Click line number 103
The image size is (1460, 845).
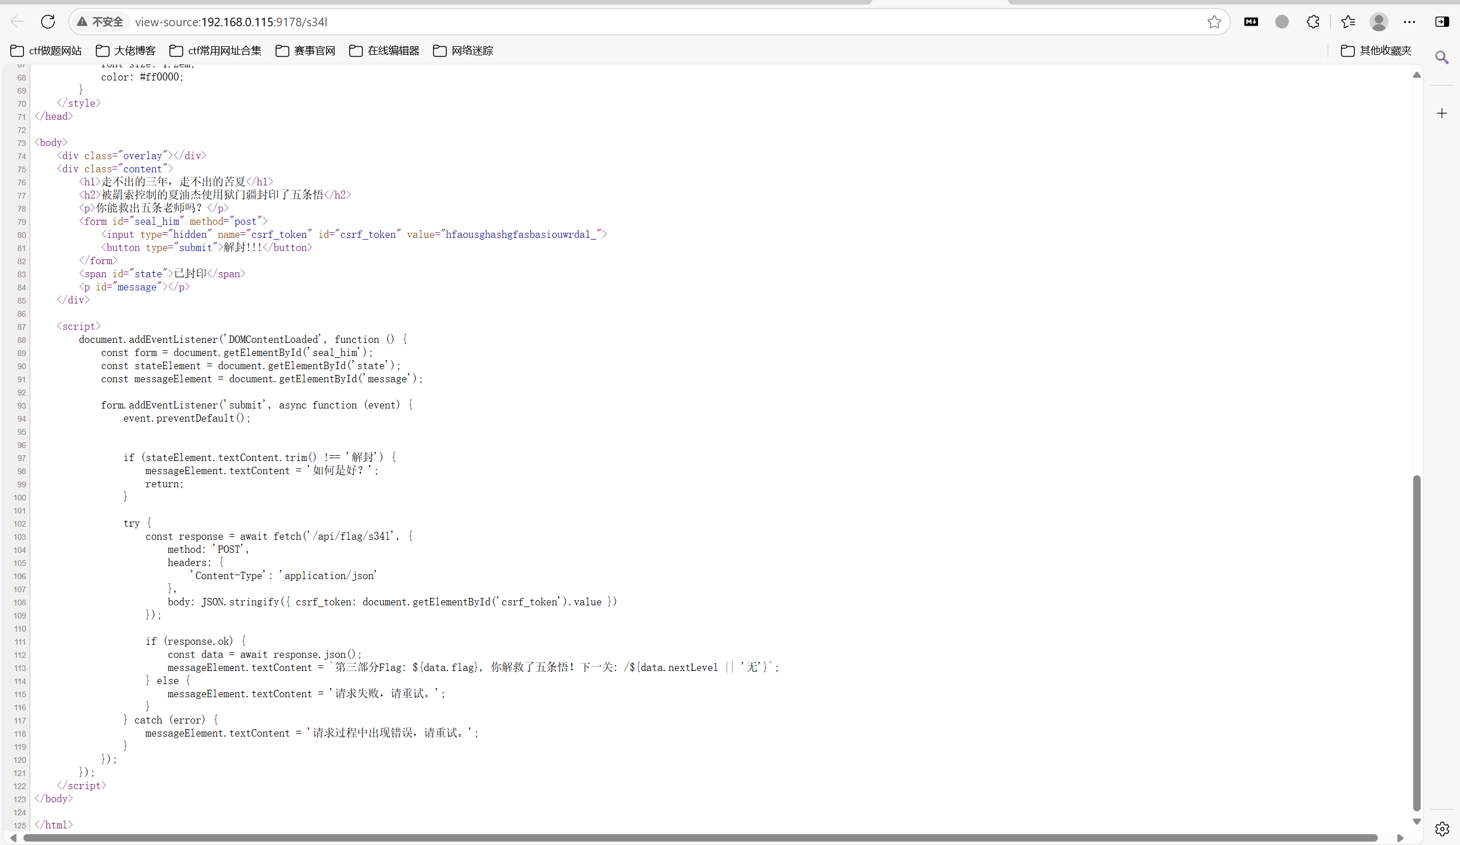(20, 537)
